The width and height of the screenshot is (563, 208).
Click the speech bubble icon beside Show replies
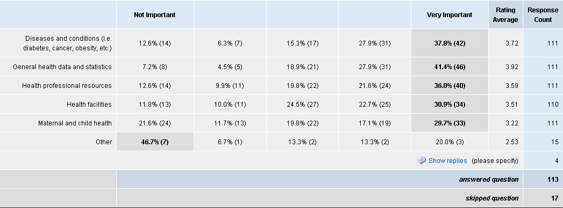[422, 161]
